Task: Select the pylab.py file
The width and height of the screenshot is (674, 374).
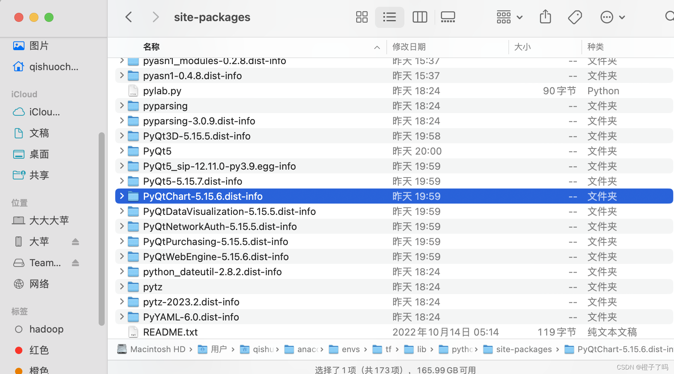Action: pyautogui.click(x=394, y=91)
